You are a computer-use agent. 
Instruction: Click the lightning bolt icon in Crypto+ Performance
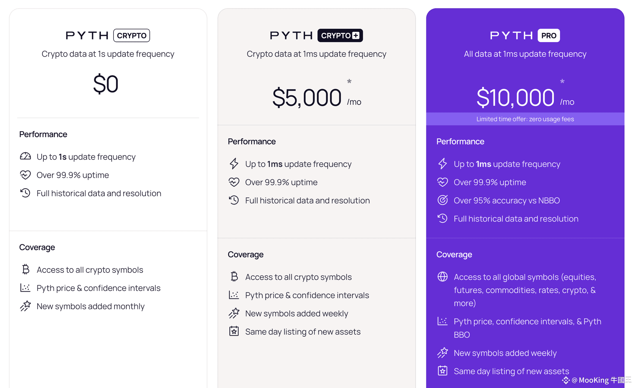(x=234, y=164)
